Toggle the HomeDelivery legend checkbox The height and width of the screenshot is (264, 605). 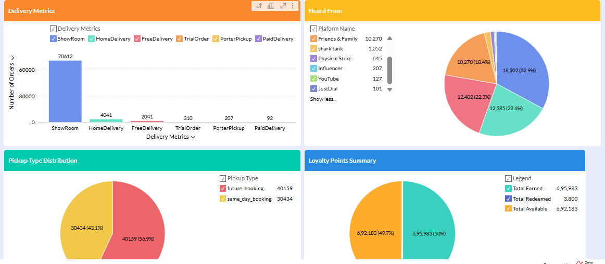[x=92, y=38]
